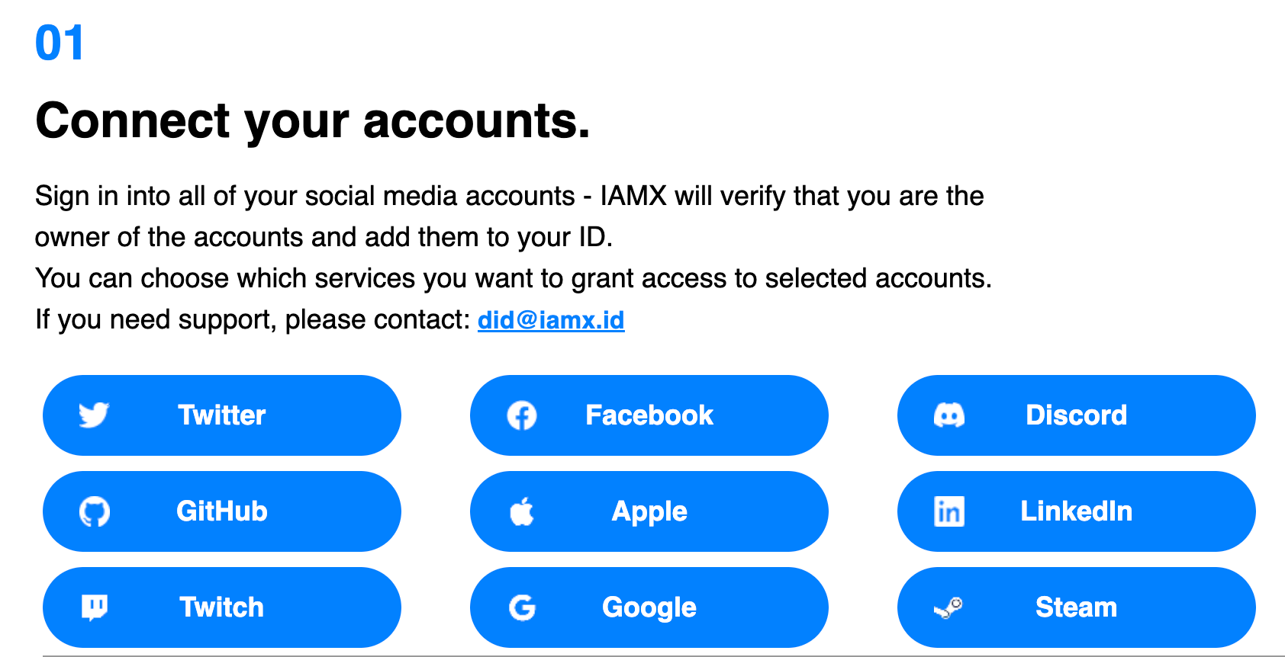Link your GitHub account button

coord(222,511)
